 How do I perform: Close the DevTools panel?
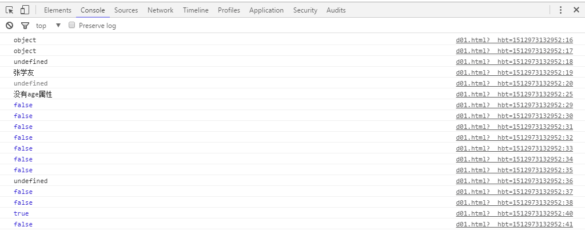(576, 10)
